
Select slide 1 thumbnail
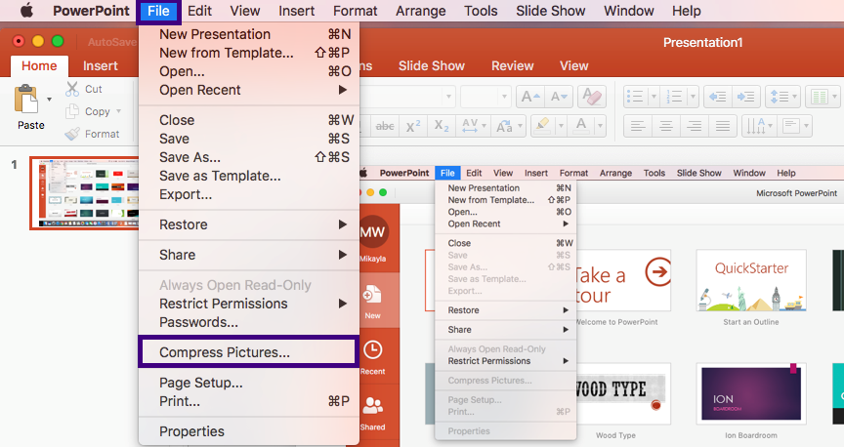pyautogui.click(x=85, y=193)
